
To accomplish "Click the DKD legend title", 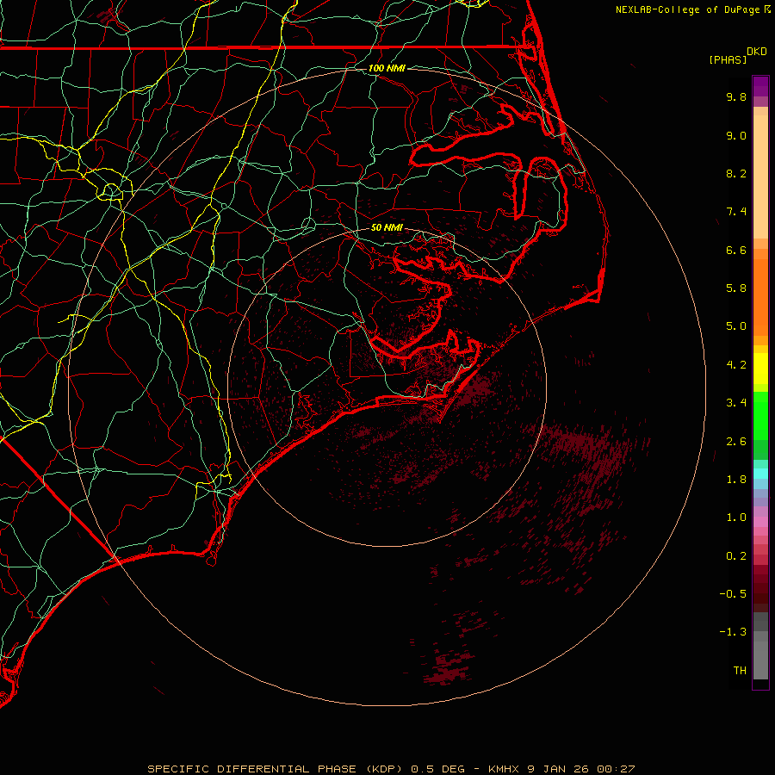I will click(x=757, y=52).
